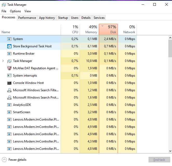Screen dimensions: 172x166
Task: Click the Console Window Host icon
Action: pos(9,83)
